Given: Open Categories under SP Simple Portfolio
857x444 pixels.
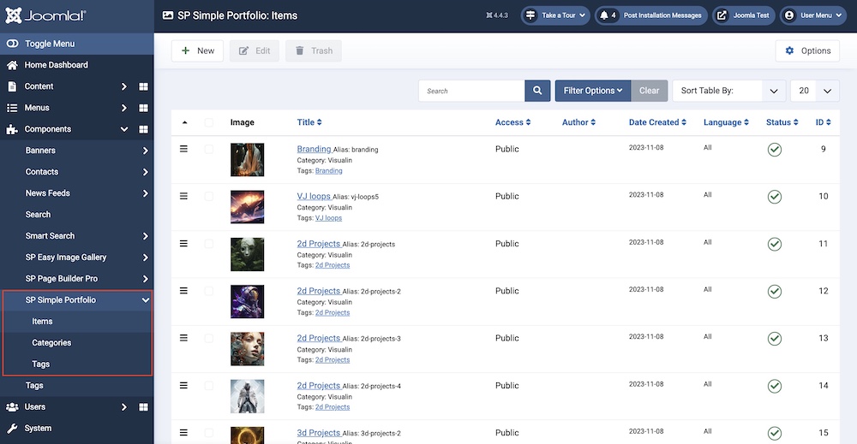Looking at the screenshot, I should click(51, 343).
